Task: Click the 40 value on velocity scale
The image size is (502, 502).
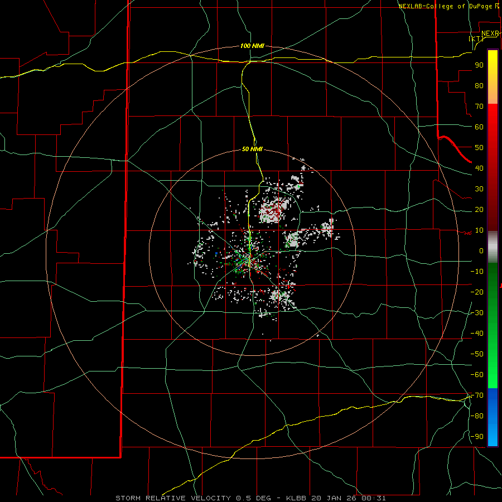Action: click(x=479, y=168)
